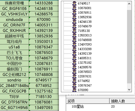135x111 pixels.
Task: Select spreadsheet cell 偷跃国门
Action: 14,69
